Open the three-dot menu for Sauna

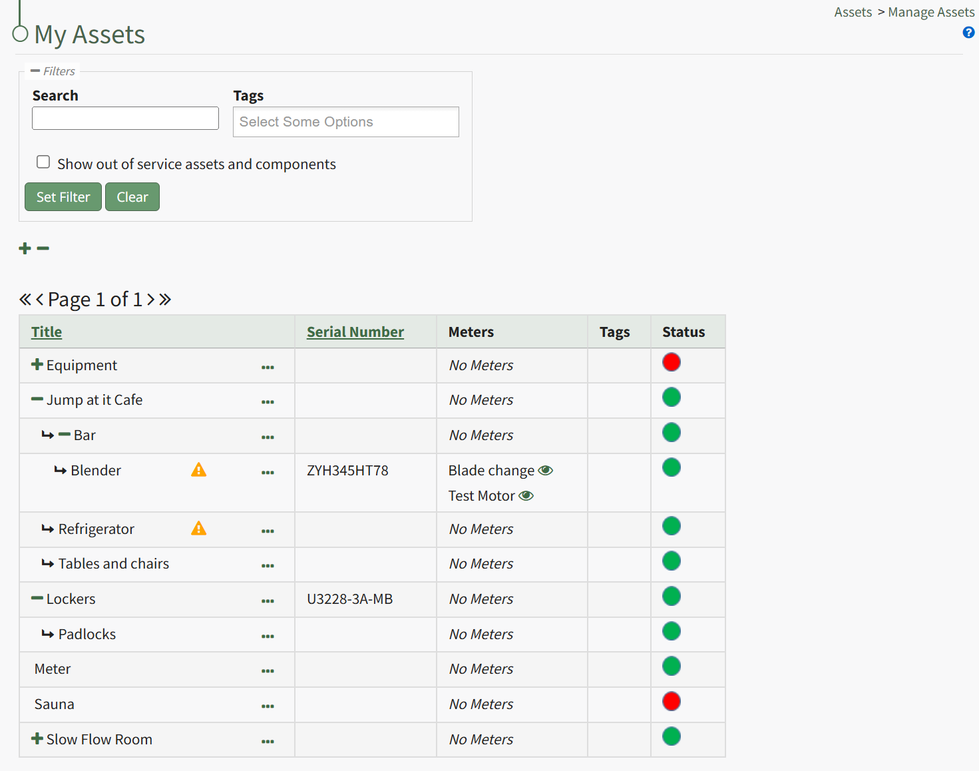click(268, 706)
